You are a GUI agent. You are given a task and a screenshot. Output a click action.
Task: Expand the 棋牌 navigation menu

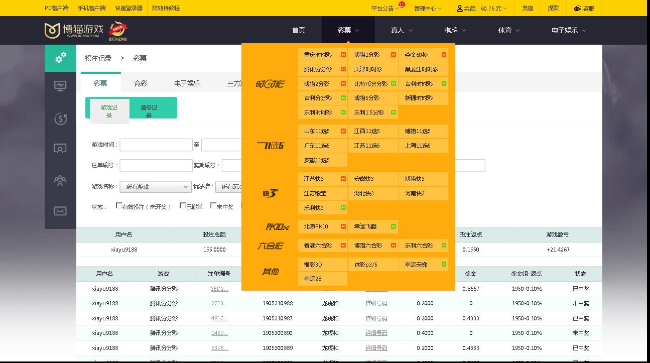(x=455, y=30)
